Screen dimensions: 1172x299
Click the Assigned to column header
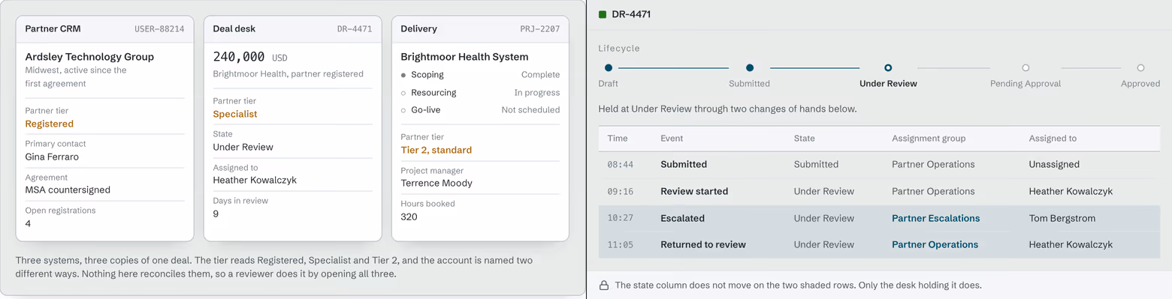(1053, 139)
